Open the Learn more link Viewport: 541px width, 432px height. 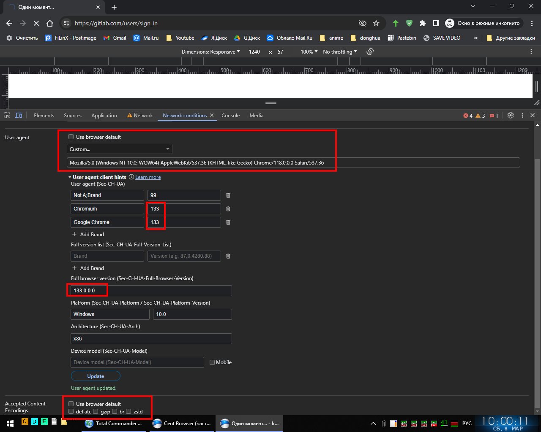point(148,177)
